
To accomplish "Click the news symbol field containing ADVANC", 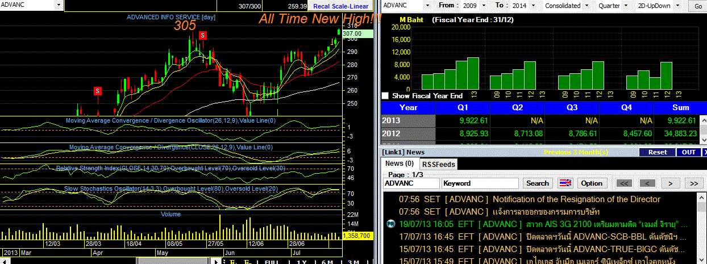I will tap(411, 183).
